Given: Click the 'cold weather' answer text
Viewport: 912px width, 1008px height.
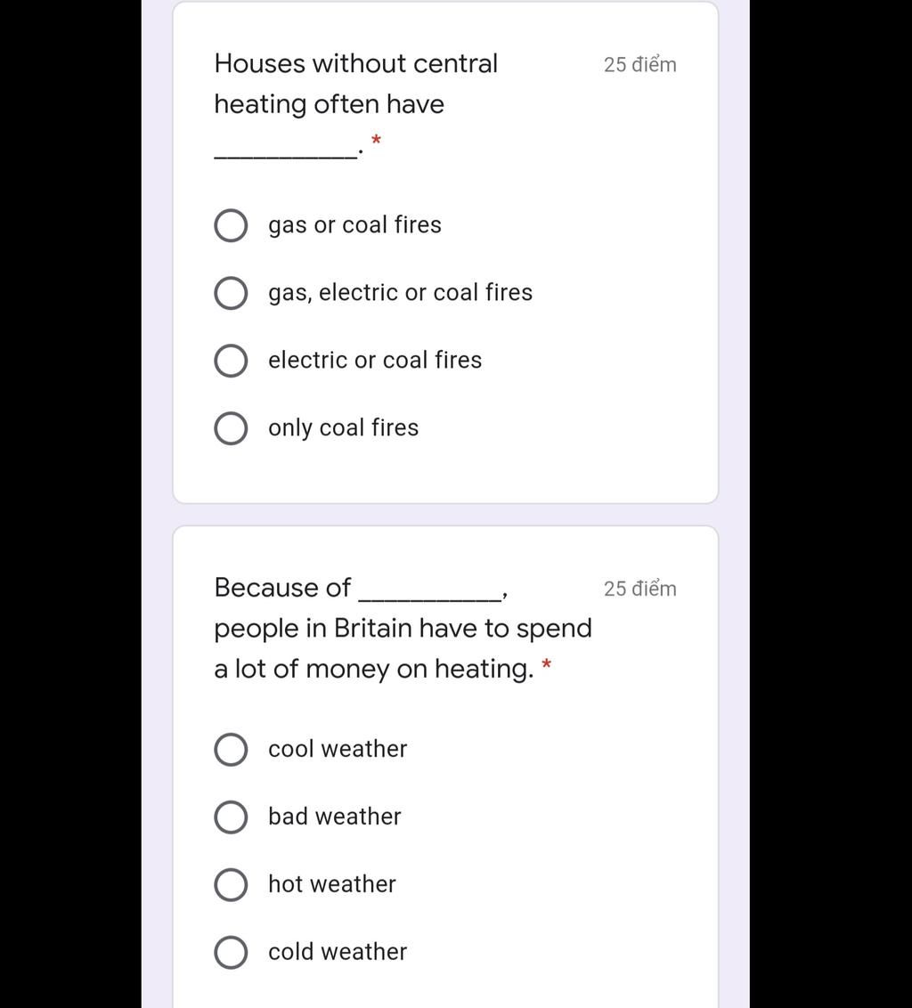Looking at the screenshot, I should pyautogui.click(x=338, y=951).
